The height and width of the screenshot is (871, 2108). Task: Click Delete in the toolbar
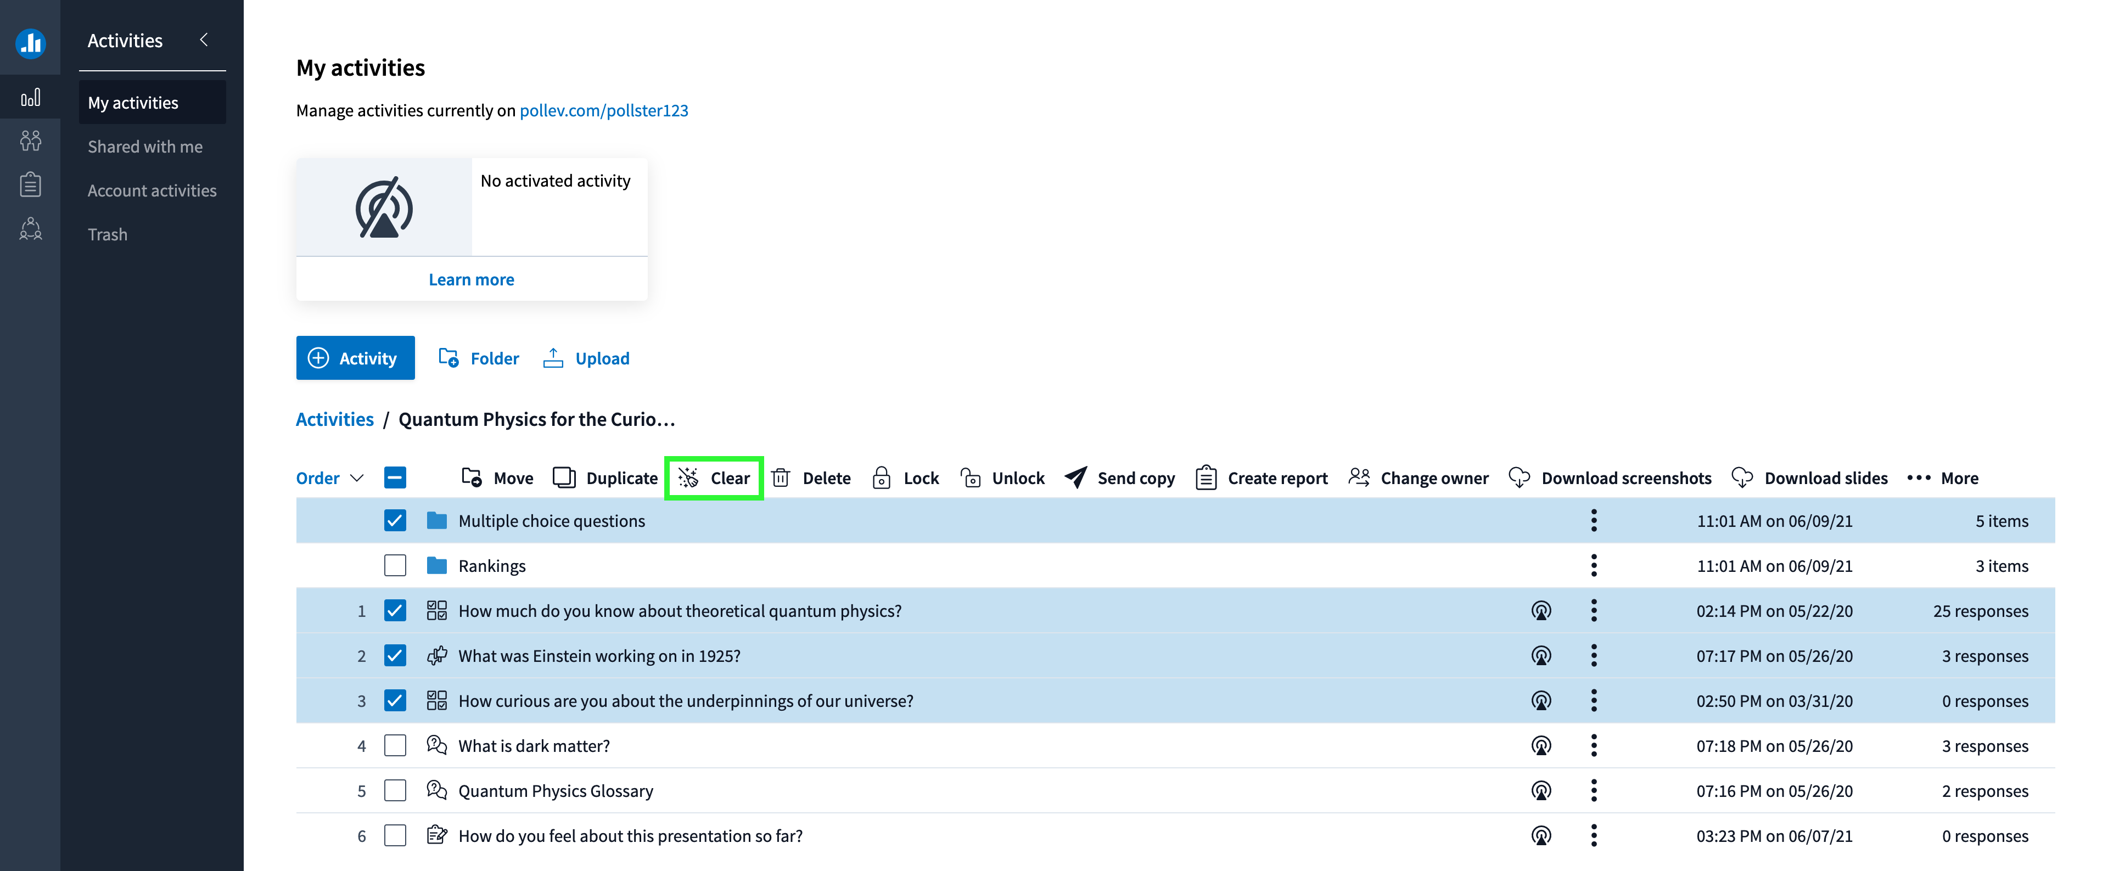[811, 479]
